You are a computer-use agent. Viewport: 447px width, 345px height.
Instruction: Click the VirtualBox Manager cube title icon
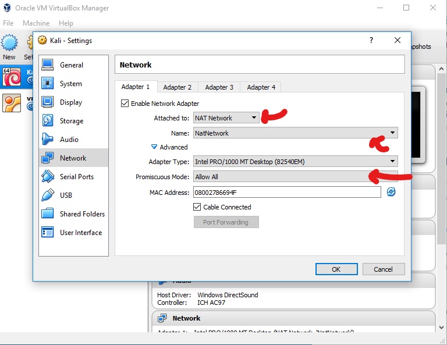click(7, 8)
